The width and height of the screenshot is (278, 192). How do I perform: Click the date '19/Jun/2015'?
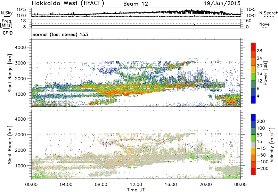[x=222, y=3]
